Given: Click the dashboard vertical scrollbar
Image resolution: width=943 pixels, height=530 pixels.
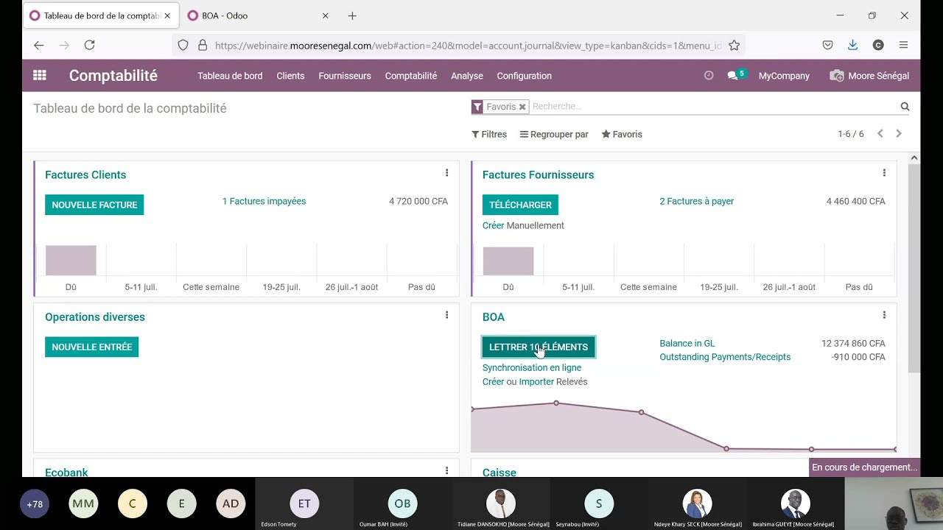Looking at the screenshot, I should [x=914, y=269].
